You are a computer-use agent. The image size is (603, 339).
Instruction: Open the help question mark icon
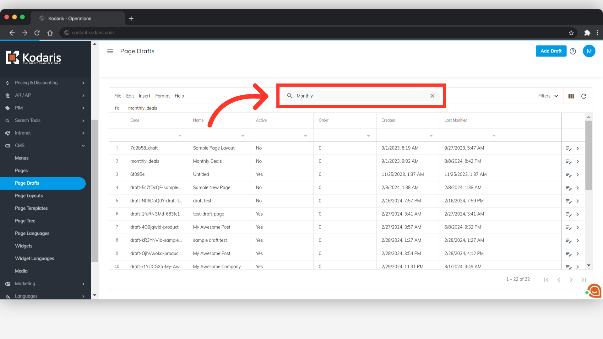(573, 51)
